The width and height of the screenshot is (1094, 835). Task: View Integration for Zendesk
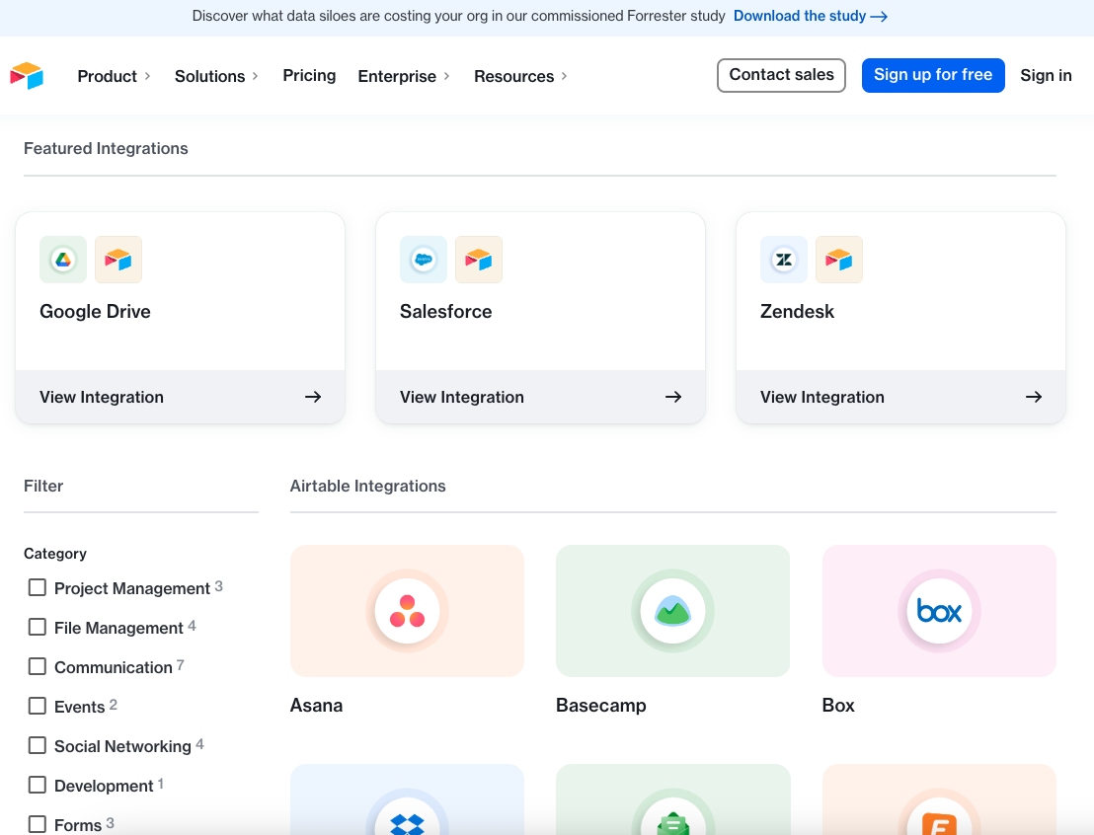900,397
